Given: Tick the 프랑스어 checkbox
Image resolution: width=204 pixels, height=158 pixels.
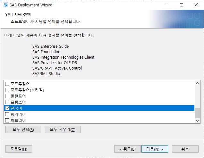Looking at the screenshot, I should coord(7,102).
